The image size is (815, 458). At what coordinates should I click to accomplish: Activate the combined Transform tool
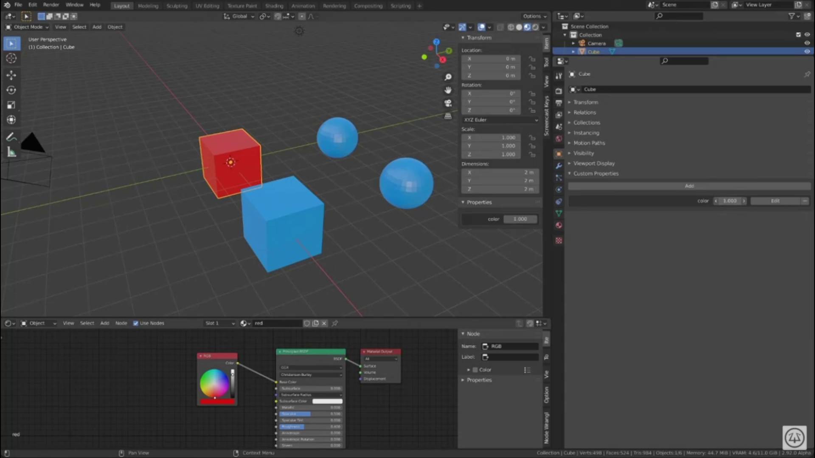point(11,120)
